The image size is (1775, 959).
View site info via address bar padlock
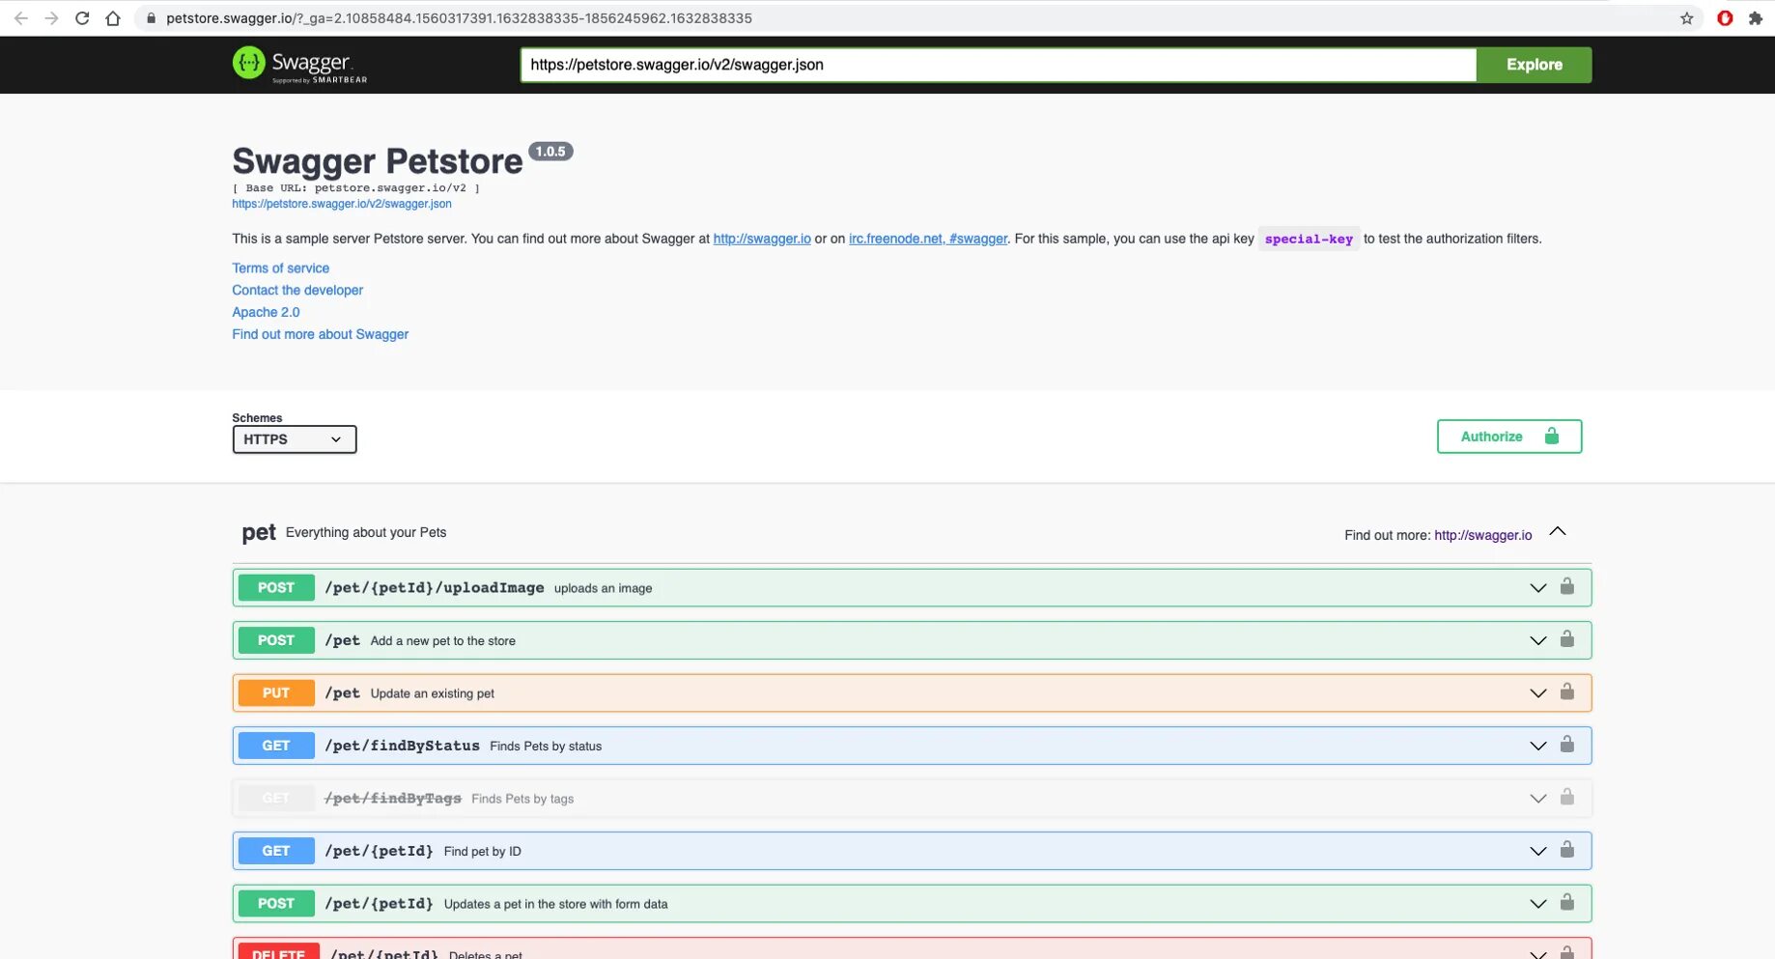coord(151,18)
